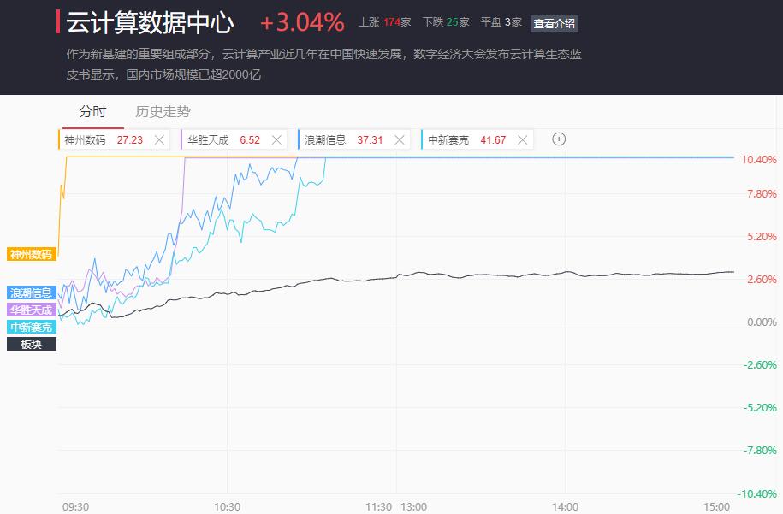
Task: Open 查看介绍 button in the header
Action: (x=555, y=23)
